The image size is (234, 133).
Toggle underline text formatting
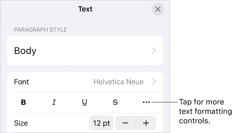(x=85, y=103)
